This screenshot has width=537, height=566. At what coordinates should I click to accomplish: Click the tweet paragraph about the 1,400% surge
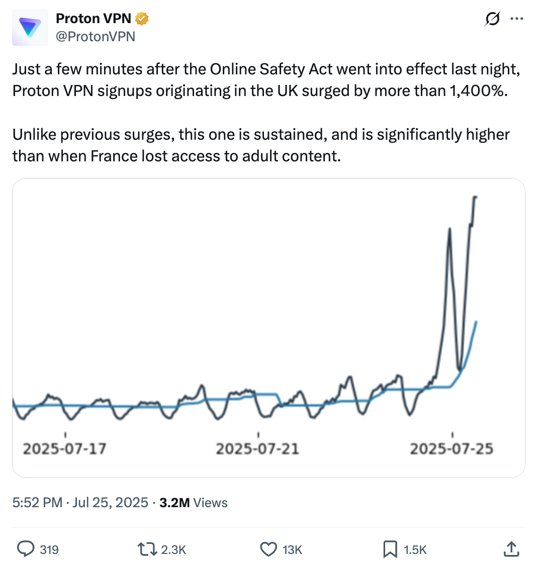tap(261, 79)
